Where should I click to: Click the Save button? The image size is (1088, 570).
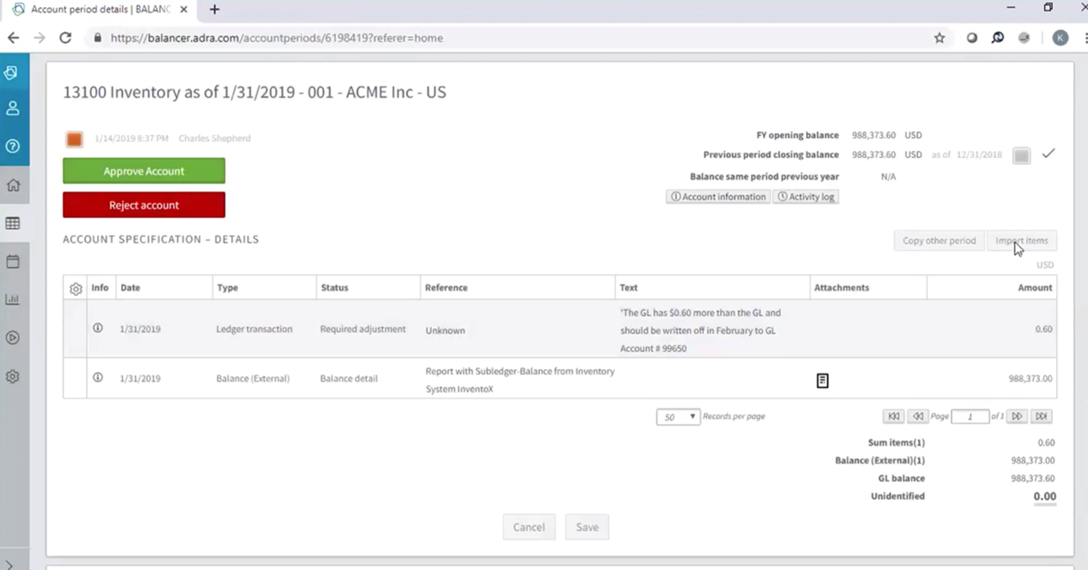click(x=587, y=527)
